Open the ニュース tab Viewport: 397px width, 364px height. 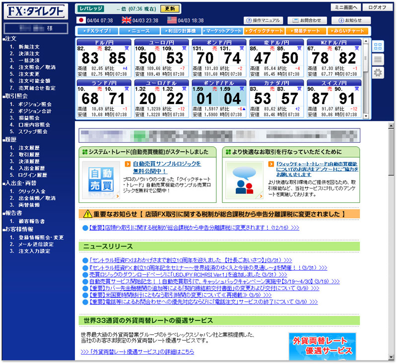(x=139, y=31)
